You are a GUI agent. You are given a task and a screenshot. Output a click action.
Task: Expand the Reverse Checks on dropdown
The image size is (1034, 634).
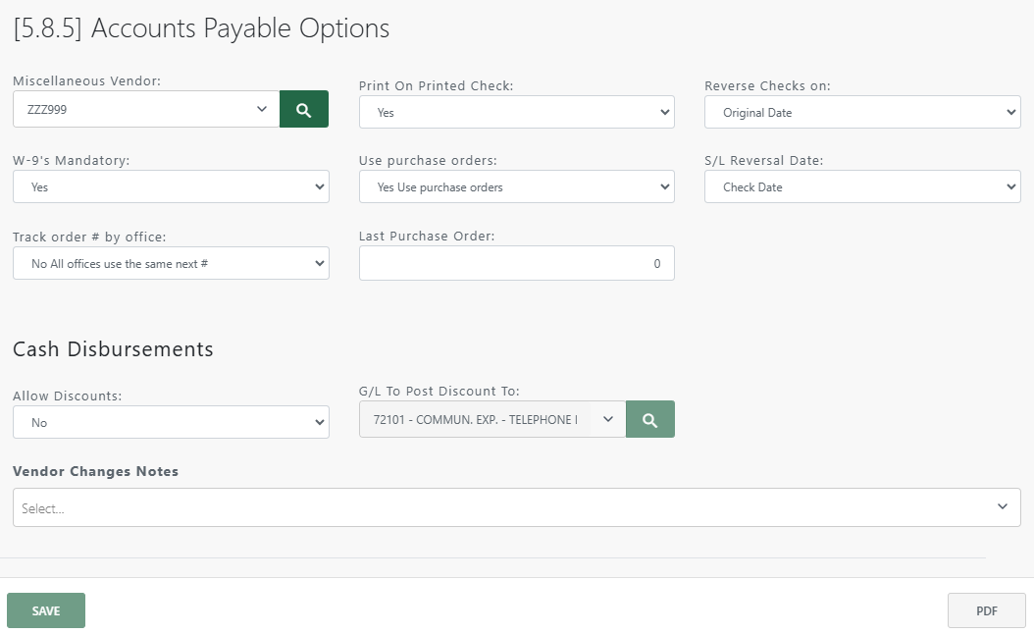861,112
